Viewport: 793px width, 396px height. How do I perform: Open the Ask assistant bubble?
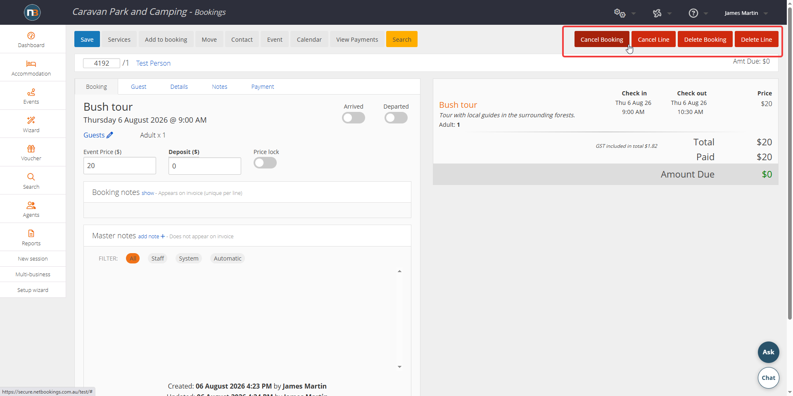[x=769, y=352]
